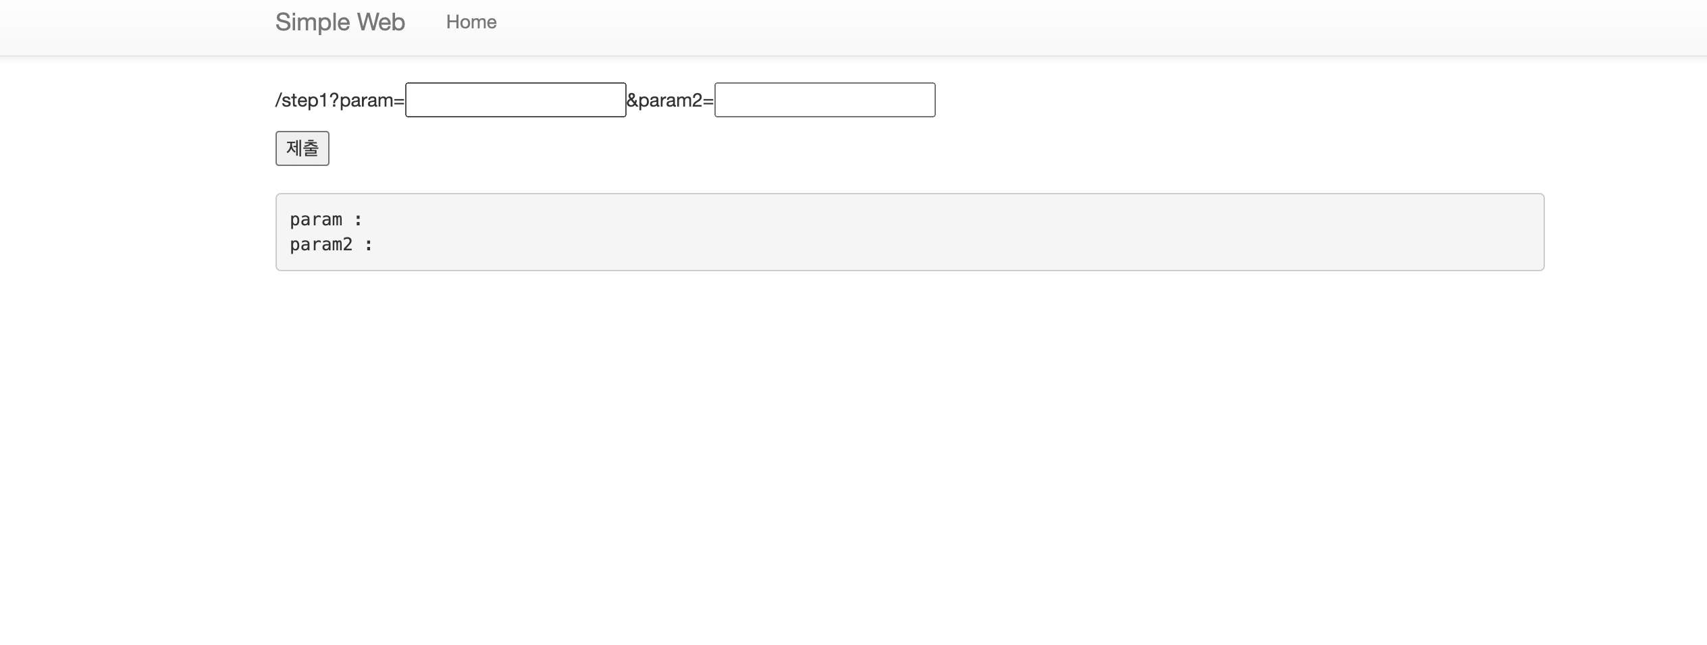Click the empty space right of 제출 button
The width and height of the screenshot is (1707, 645).
tap(878, 148)
